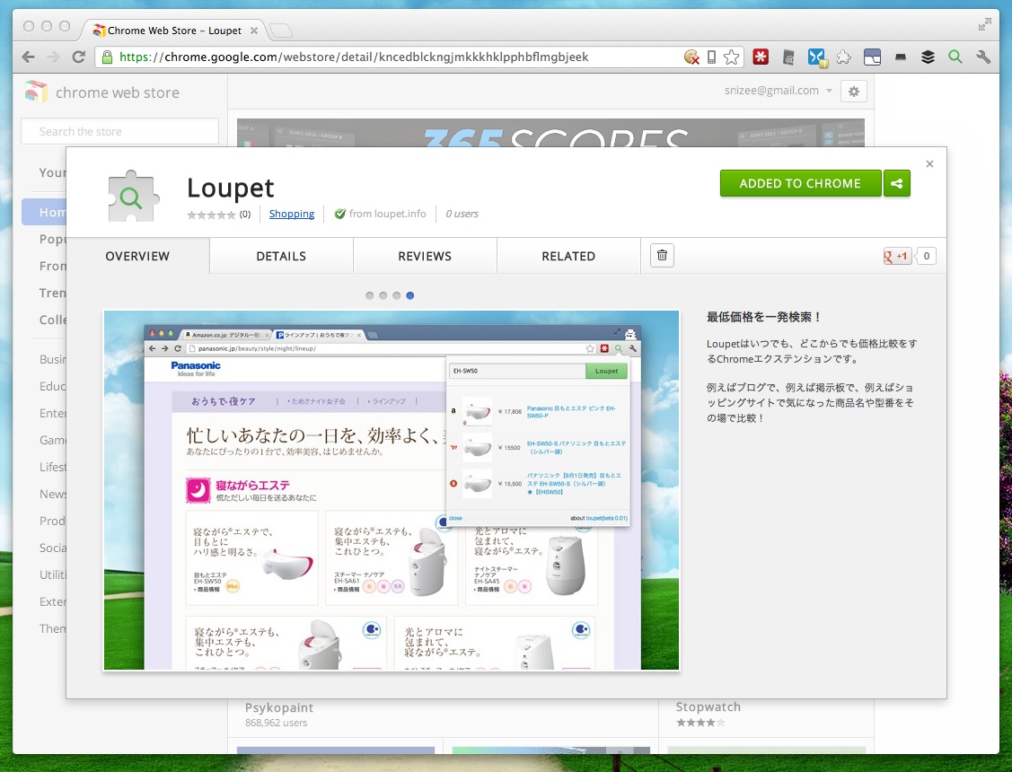Screen dimensions: 1012x772
Task: Open the Reviews tab
Action: click(425, 256)
